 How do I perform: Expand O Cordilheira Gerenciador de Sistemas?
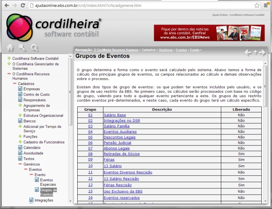click(x=9, y=64)
